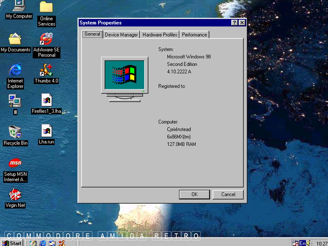The height and width of the screenshot is (246, 328).
Task: Launch Ad-Aware SE Personal shortcut
Action: click(x=46, y=40)
